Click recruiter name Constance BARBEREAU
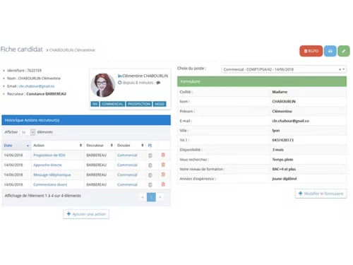The image size is (353, 265). coord(46,94)
